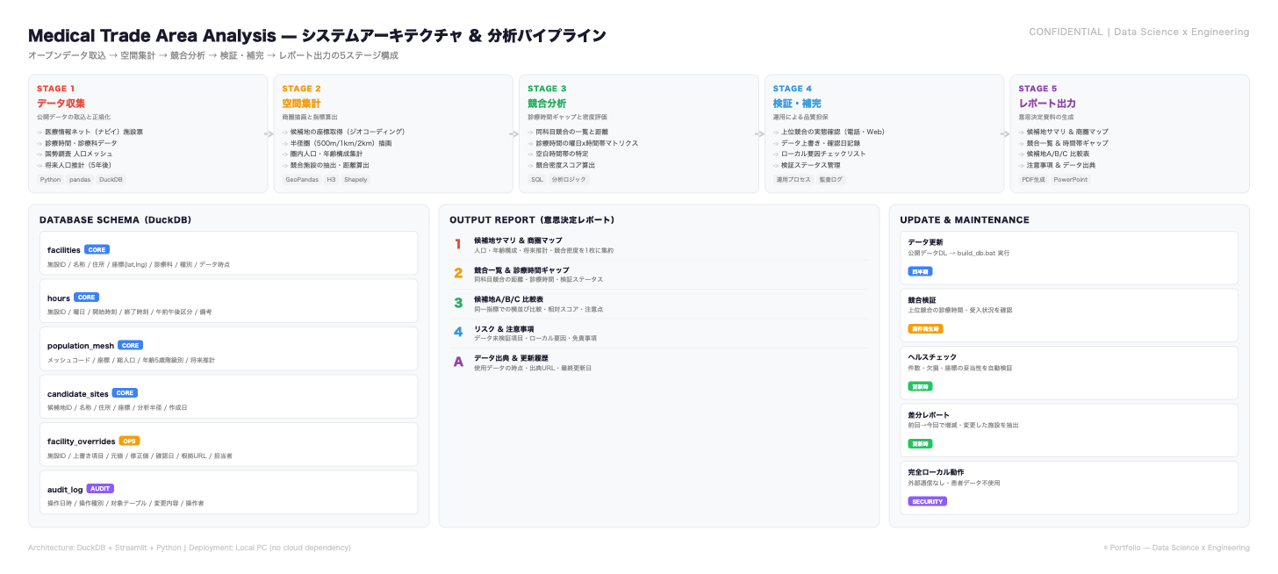Screen dimensions: 1278x574
Task: Click the purple letter A report icon
Action: click(x=457, y=362)
